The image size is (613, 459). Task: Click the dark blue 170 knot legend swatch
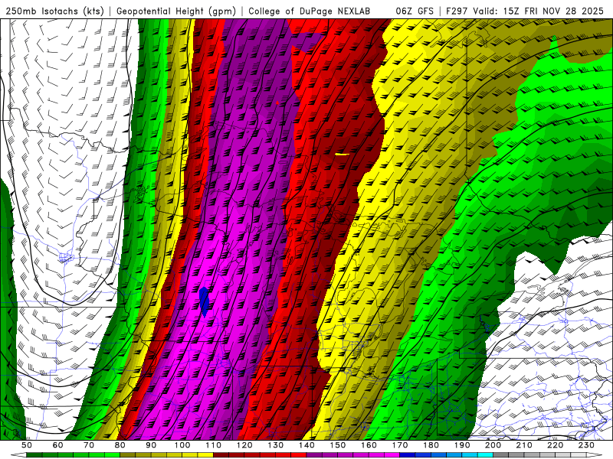[x=408, y=455]
